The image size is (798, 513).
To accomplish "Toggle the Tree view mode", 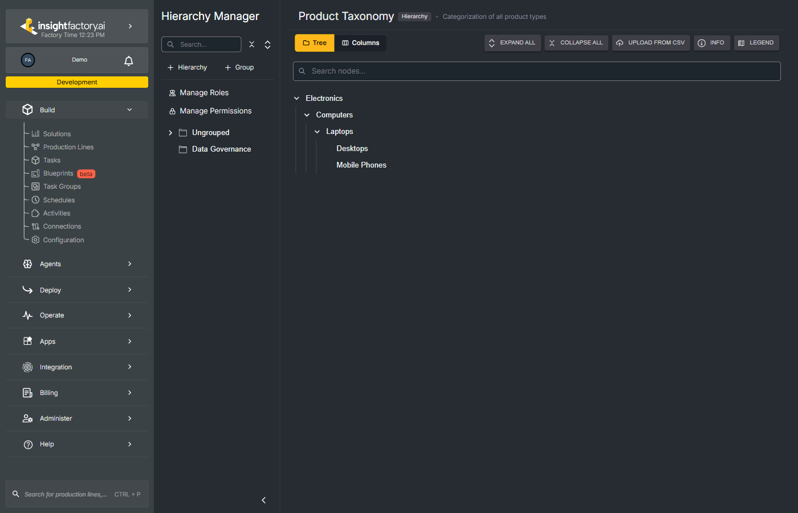I will (314, 42).
